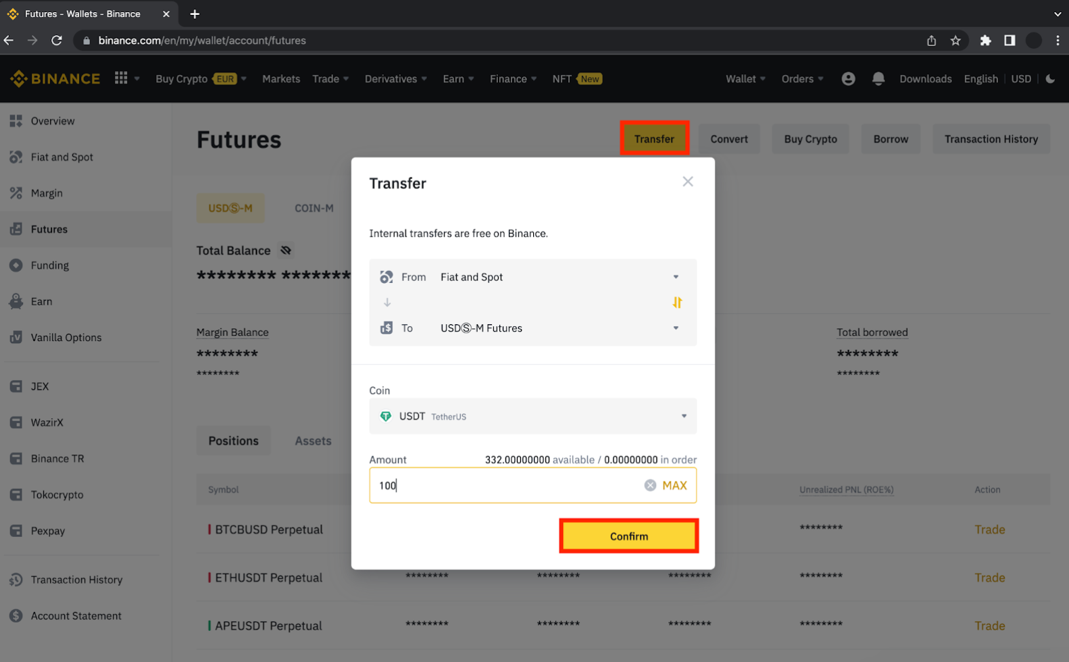The image size is (1069, 662).
Task: Open a new browser tab
Action: tap(195, 14)
